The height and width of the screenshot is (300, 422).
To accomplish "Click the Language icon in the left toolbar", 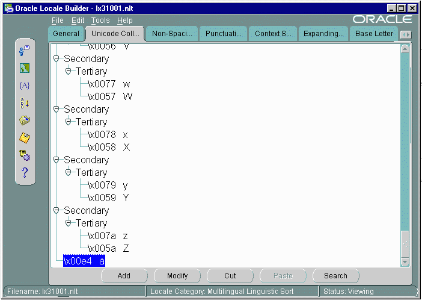I will pyautogui.click(x=25, y=51).
